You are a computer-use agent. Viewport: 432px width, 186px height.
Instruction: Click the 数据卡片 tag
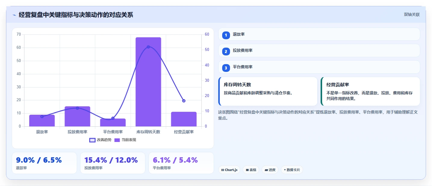coord(292,170)
